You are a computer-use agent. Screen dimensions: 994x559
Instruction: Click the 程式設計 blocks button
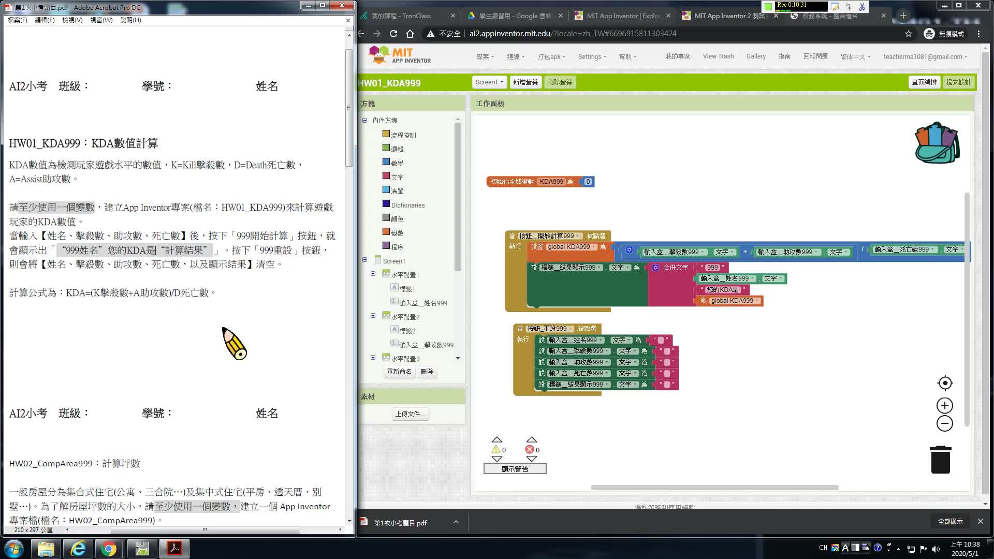[x=958, y=82]
